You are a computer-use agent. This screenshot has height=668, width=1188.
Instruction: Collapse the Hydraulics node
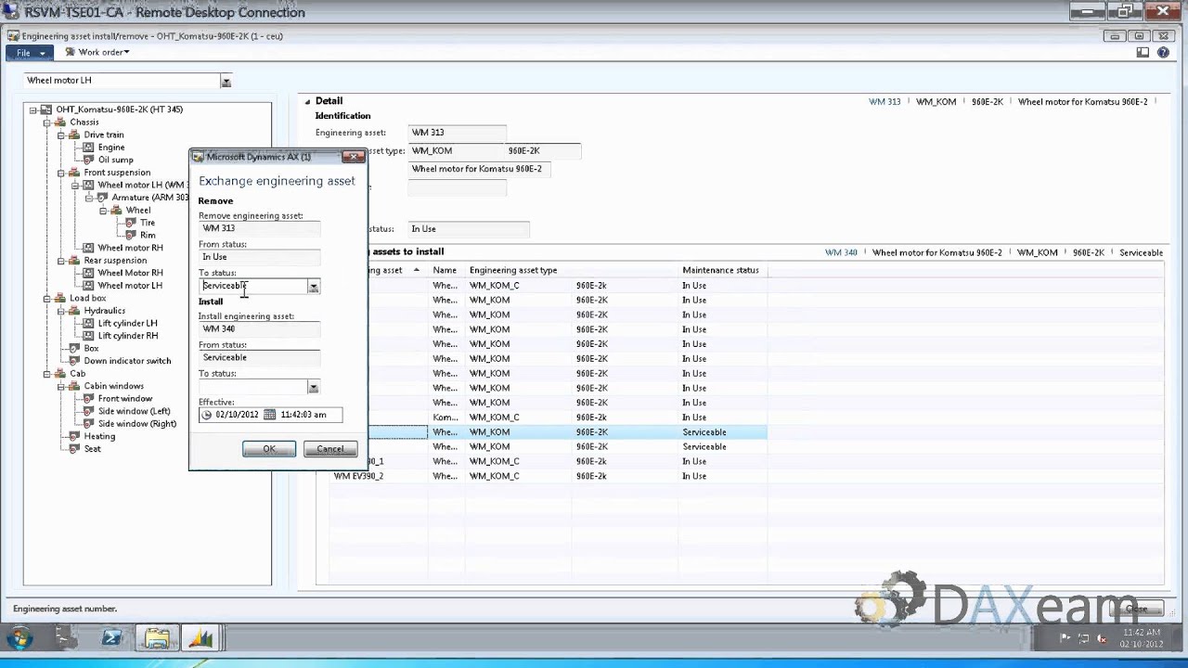point(60,311)
